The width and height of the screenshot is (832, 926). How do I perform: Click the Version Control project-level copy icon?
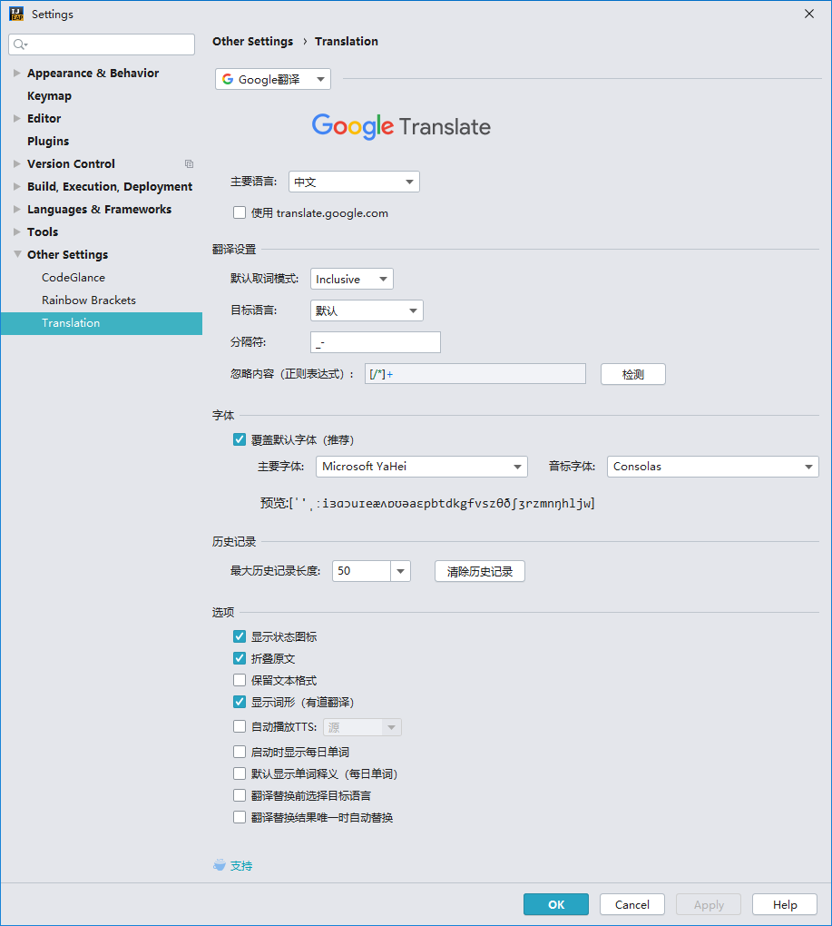click(189, 163)
